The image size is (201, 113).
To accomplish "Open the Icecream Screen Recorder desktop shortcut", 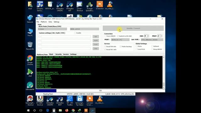I will 90,100.
